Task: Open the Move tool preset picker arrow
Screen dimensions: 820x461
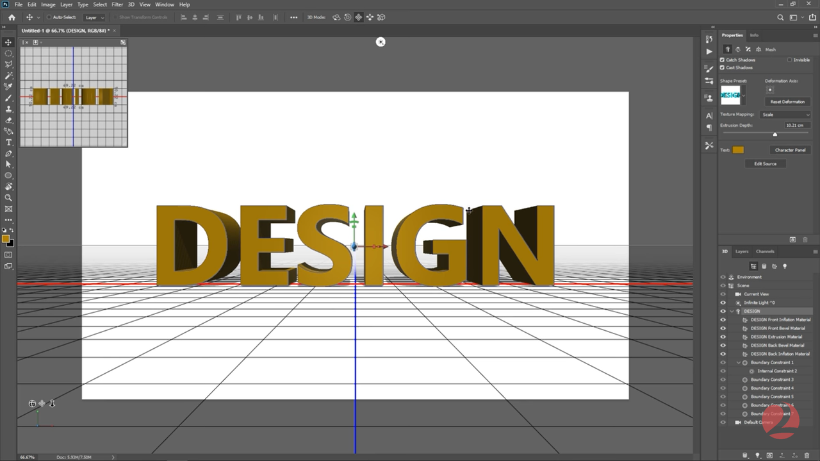Action: (x=38, y=17)
